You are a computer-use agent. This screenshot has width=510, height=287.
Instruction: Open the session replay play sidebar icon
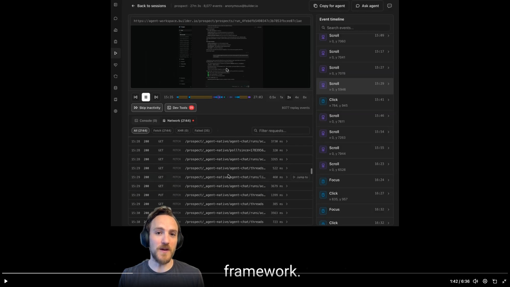click(116, 53)
